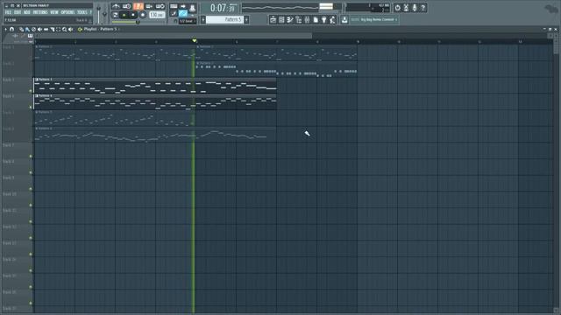Mute Track 3 with its green dot
Viewport: 561px width, 315px height.
point(31,91)
